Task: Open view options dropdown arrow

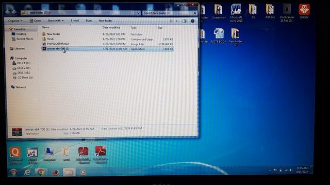Action: [176, 21]
